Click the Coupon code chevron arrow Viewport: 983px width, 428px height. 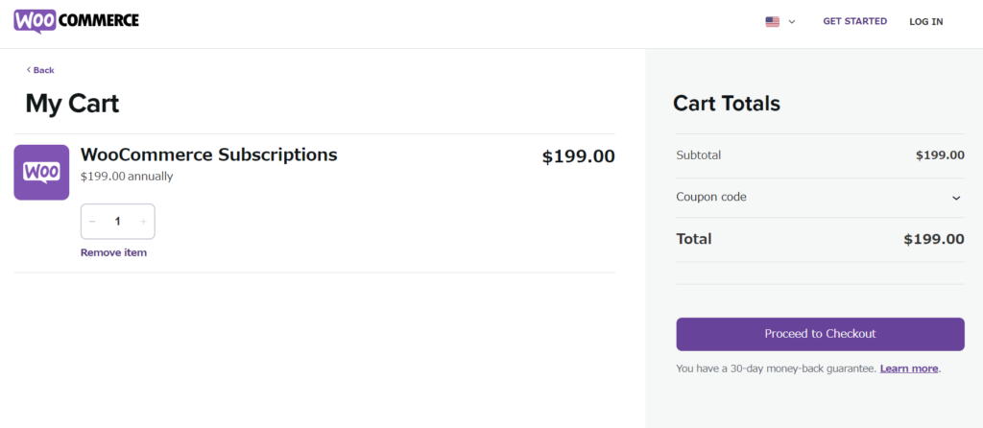(955, 198)
